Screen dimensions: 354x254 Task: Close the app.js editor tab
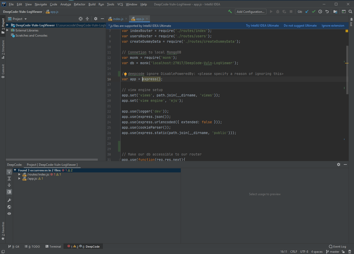(147, 19)
